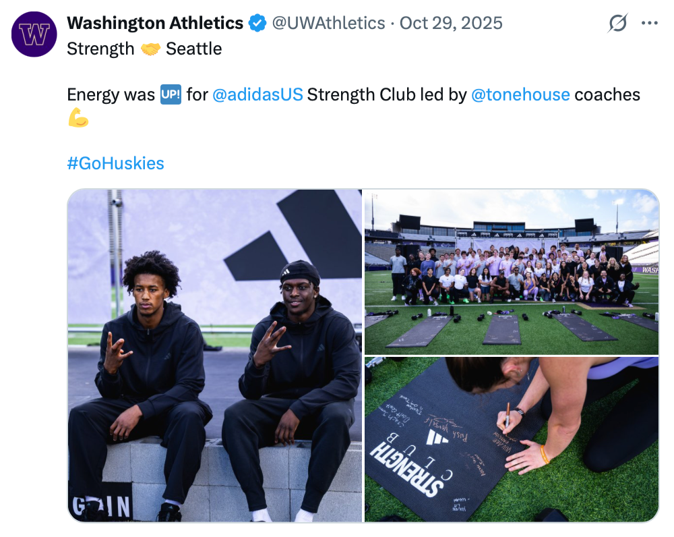Open the Washington Athletics display name
The height and width of the screenshot is (537, 674).
click(155, 24)
